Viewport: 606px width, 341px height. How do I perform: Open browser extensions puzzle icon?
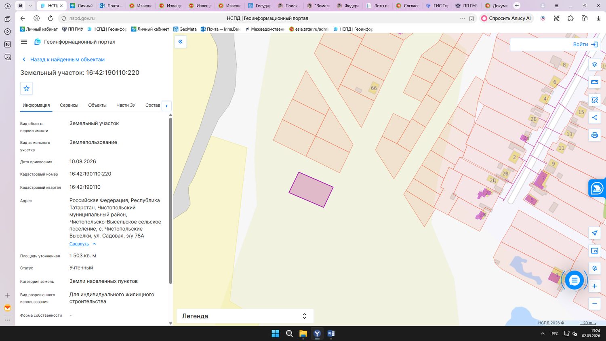[x=570, y=18]
